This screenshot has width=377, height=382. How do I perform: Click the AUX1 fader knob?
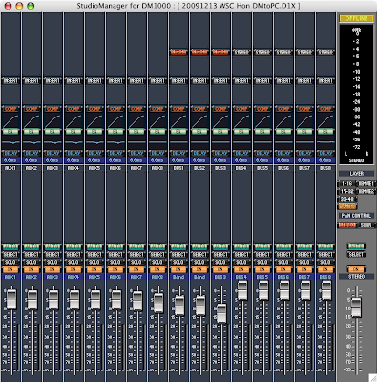[11, 299]
